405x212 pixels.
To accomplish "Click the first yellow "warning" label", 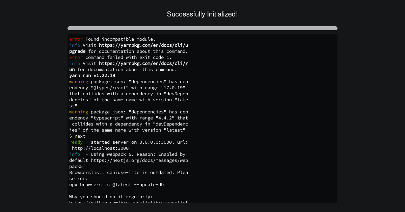I will (x=79, y=81).
